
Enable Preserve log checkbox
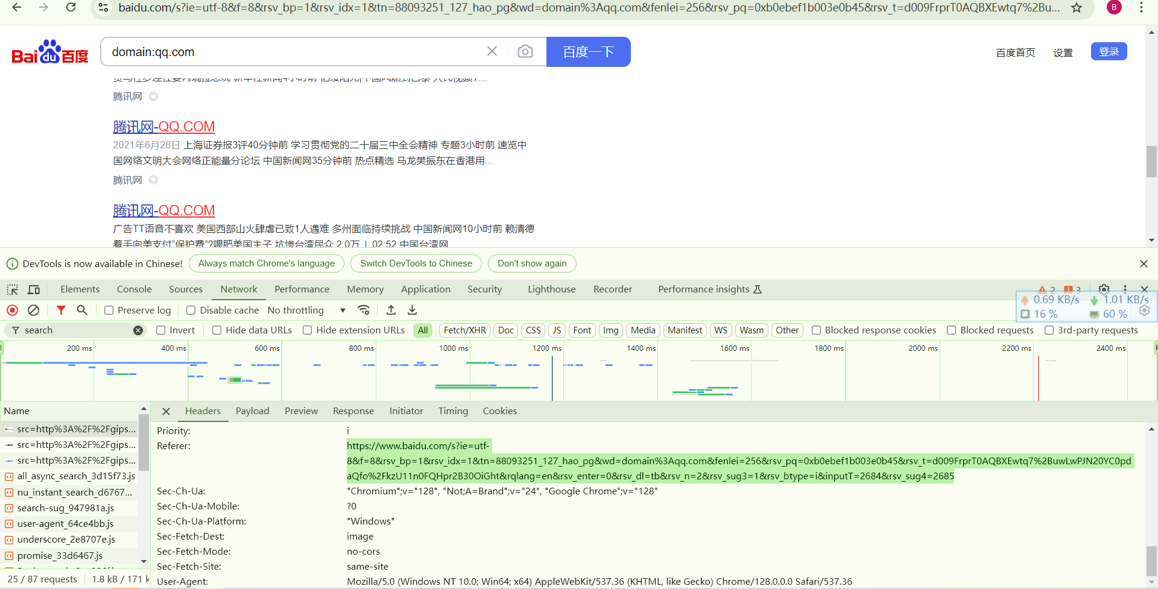[109, 310]
